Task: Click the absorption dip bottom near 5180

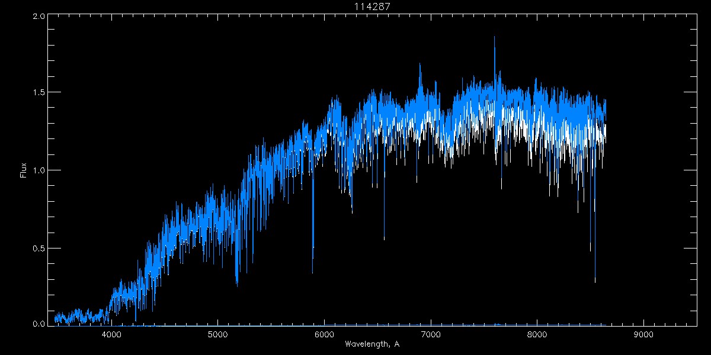Action: click(237, 286)
